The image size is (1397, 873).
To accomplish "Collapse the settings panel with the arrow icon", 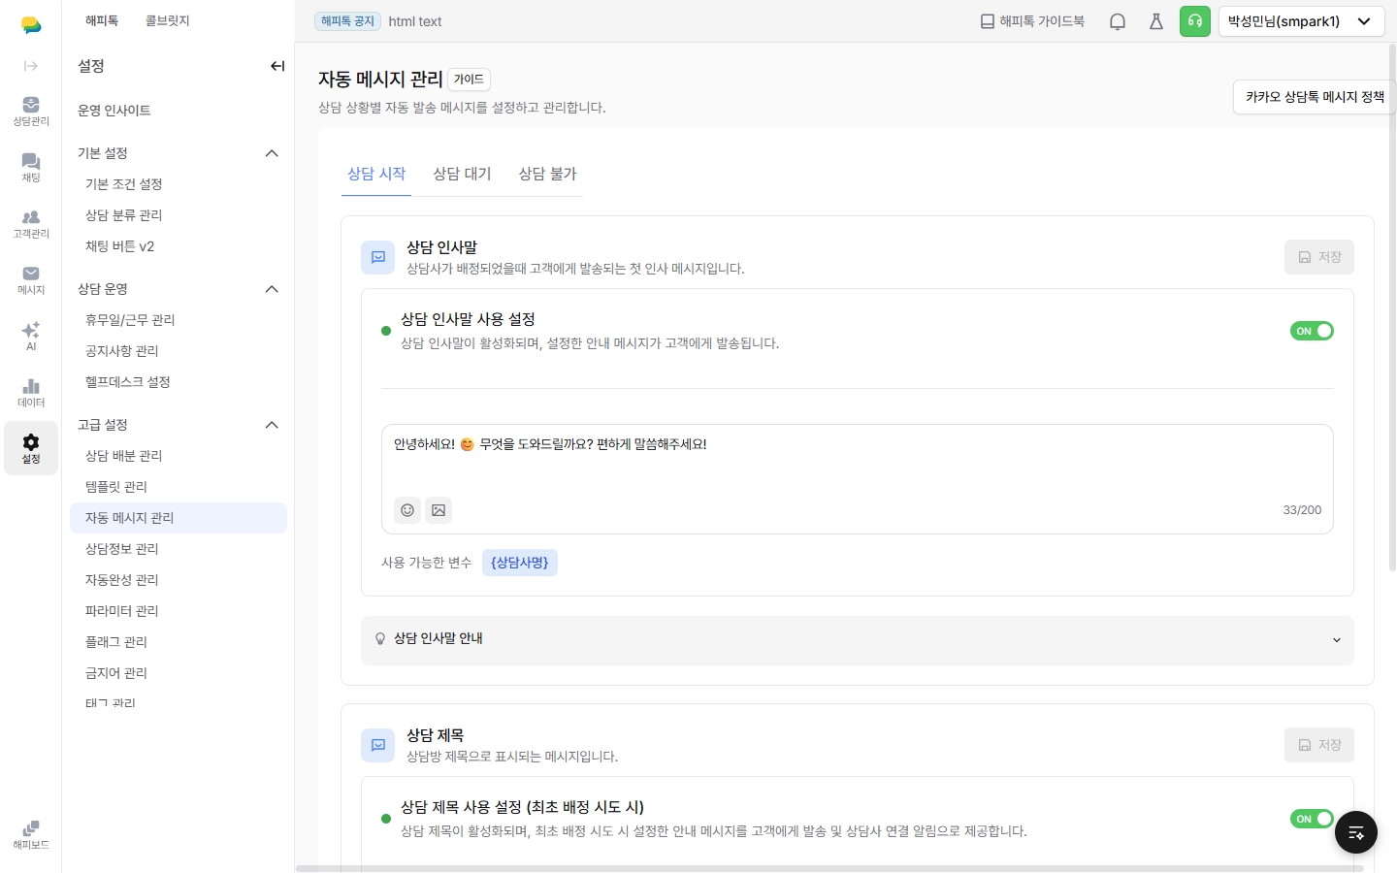I will point(277,66).
